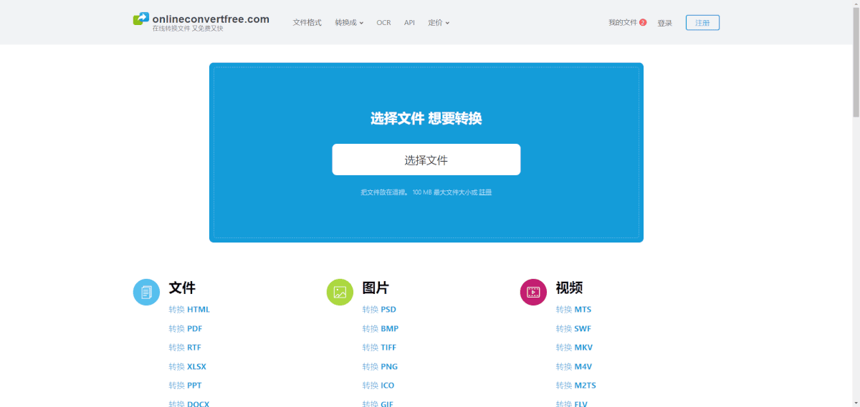Open the OCR menu item
This screenshot has width=860, height=407.
(x=383, y=23)
